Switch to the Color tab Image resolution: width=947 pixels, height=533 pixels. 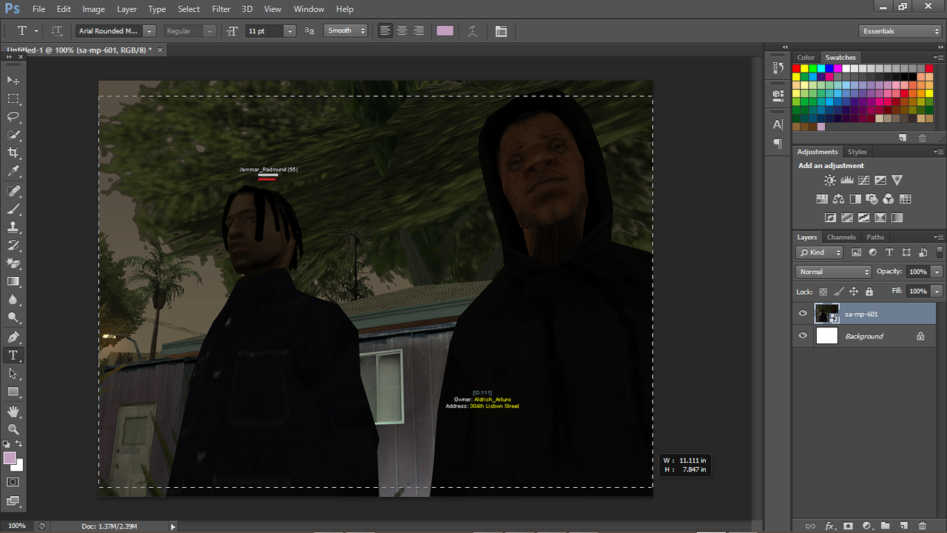[806, 58]
